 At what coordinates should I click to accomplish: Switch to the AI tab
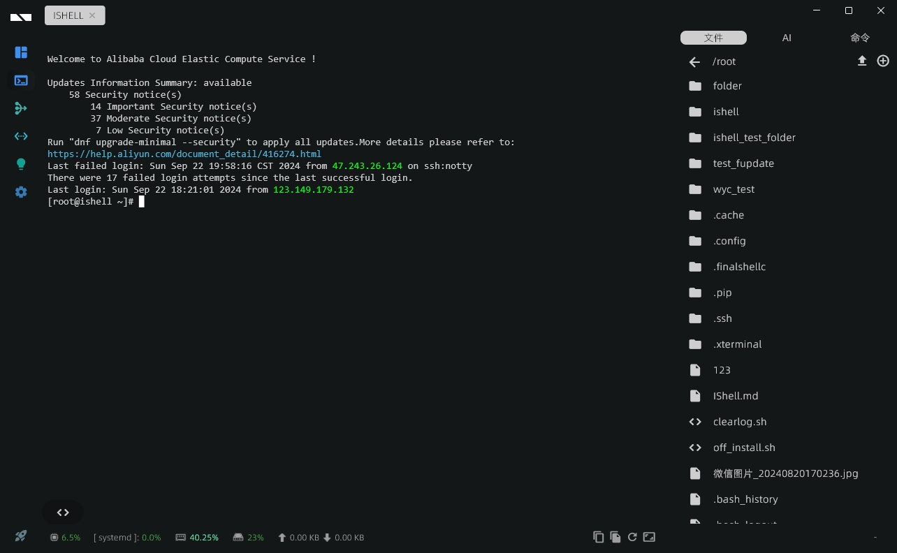click(x=787, y=38)
